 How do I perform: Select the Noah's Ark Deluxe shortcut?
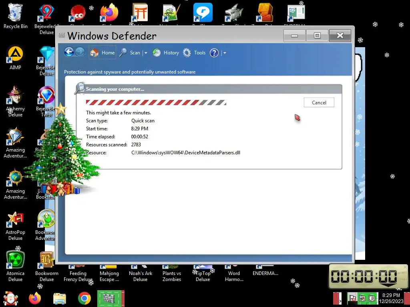pos(141,273)
